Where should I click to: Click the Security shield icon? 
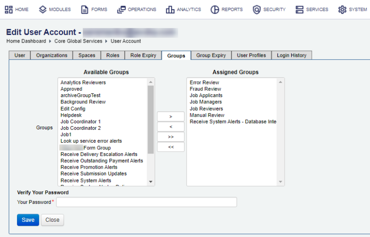click(257, 9)
